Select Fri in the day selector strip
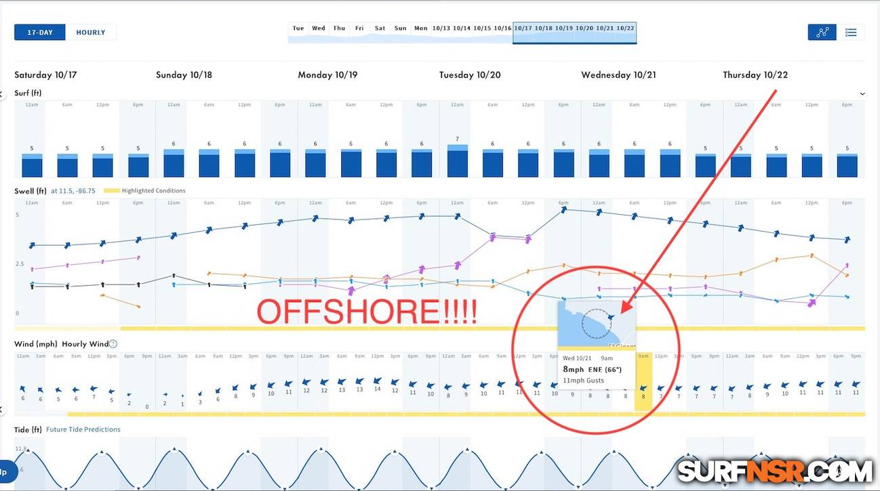Viewport: 880px width, 491px height. [359, 28]
